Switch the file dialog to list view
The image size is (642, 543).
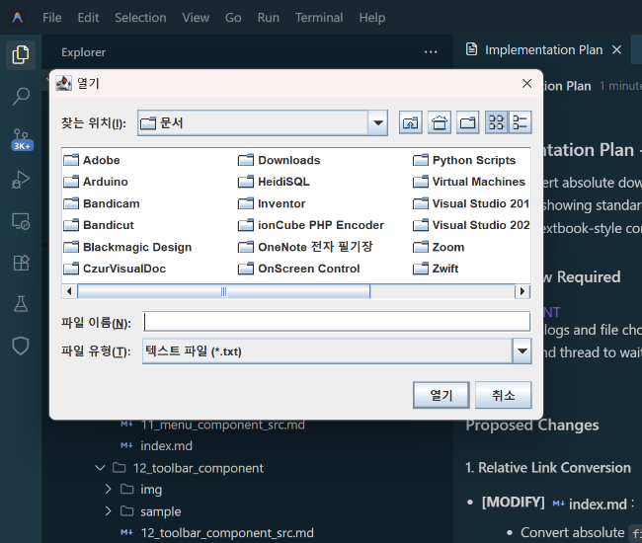tap(496, 122)
